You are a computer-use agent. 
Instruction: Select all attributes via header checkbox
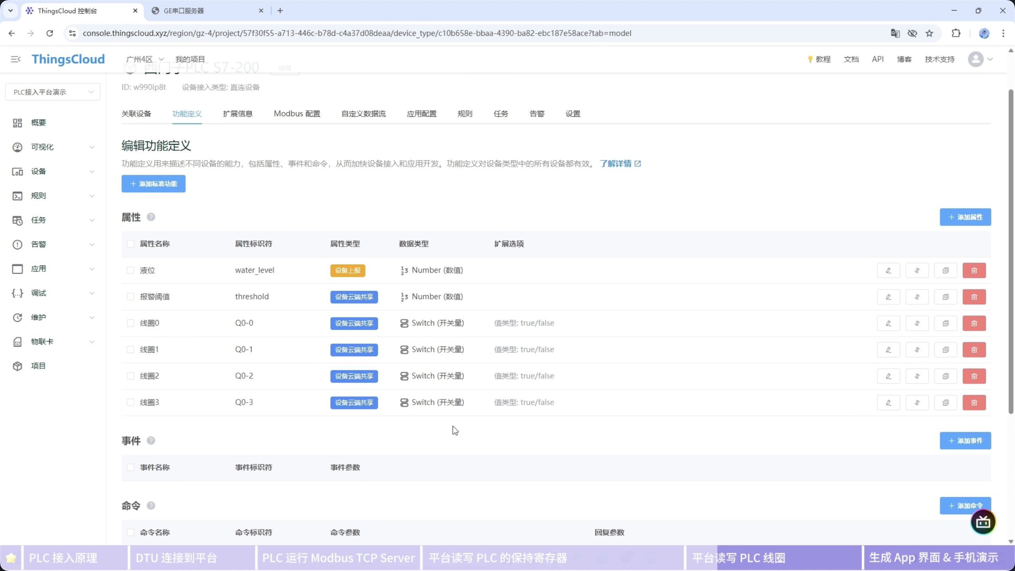[130, 244]
